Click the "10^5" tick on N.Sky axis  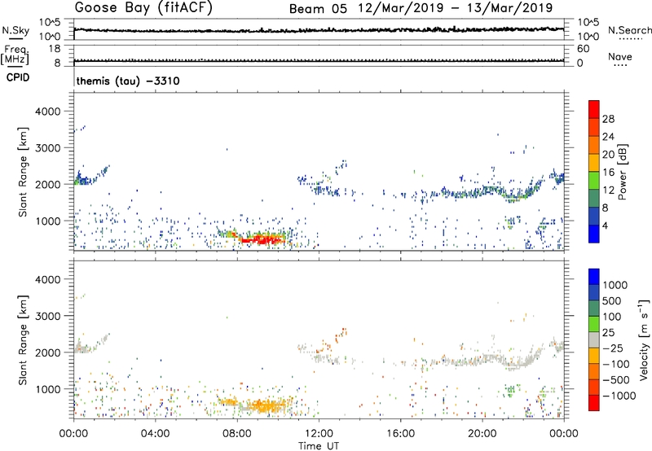tap(50, 23)
